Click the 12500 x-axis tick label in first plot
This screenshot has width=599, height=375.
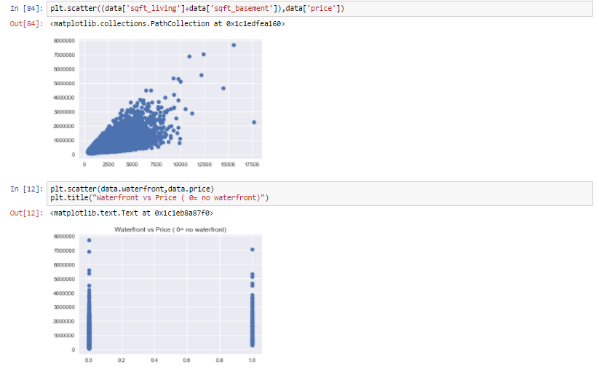[x=204, y=165]
